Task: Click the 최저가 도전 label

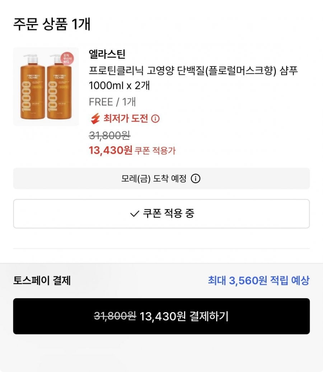Action: (x=125, y=118)
